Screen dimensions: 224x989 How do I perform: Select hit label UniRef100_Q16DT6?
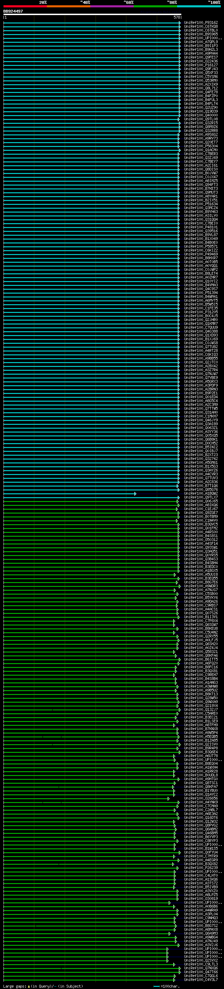201,818
